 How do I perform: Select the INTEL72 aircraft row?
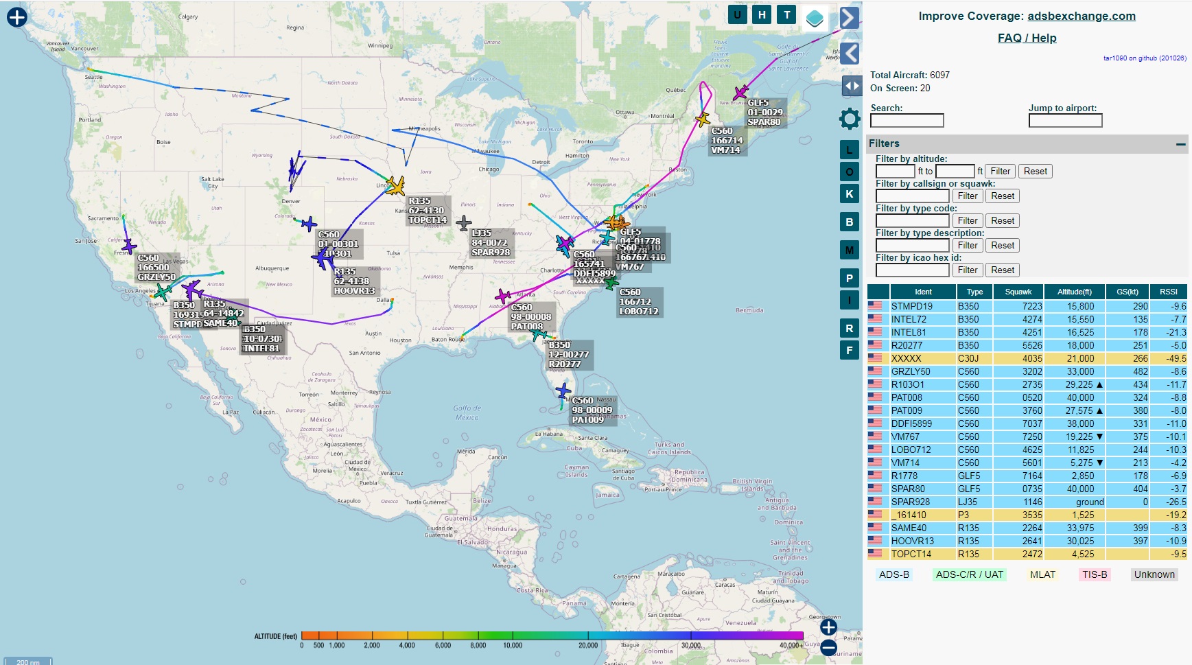[1027, 319]
